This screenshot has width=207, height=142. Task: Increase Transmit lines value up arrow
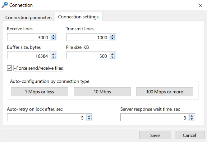[x=112, y=36]
